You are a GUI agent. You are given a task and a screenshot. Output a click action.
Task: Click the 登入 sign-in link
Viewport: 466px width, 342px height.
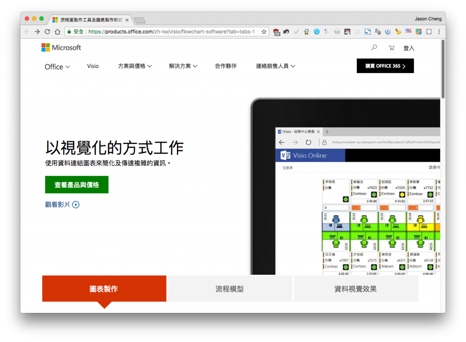(x=409, y=48)
